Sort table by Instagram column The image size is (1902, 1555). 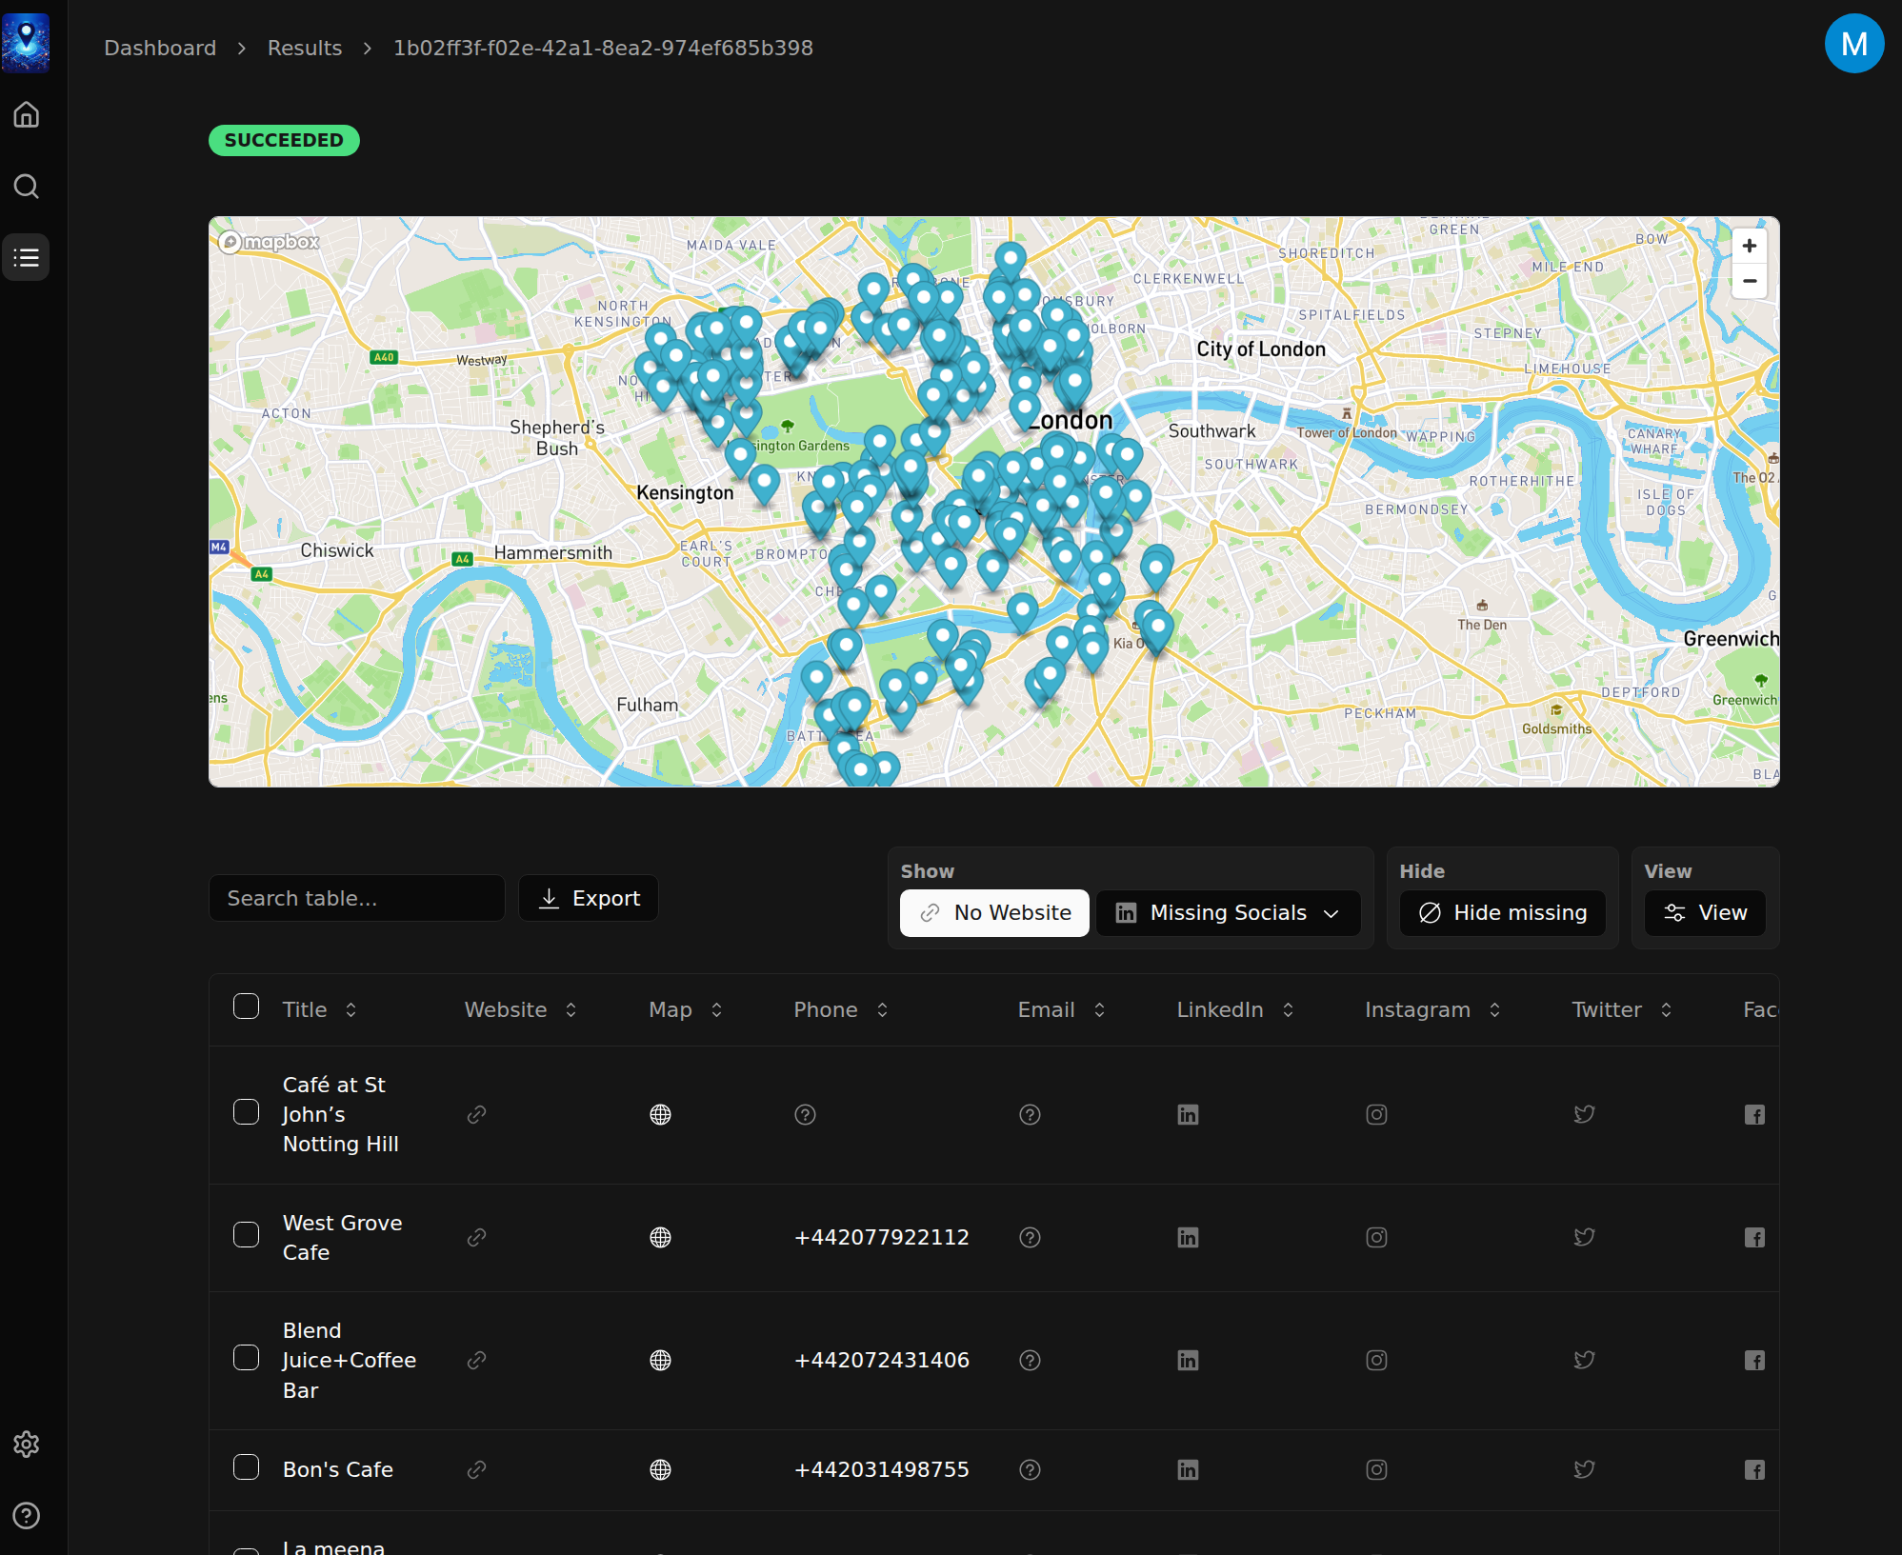click(x=1433, y=1009)
